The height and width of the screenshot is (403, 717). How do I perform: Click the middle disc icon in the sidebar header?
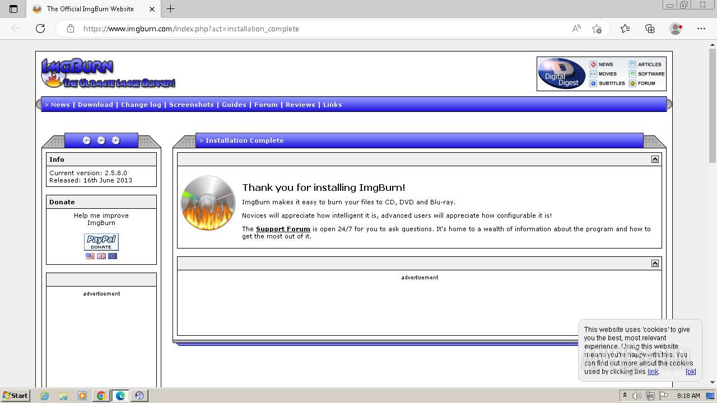pos(101,140)
